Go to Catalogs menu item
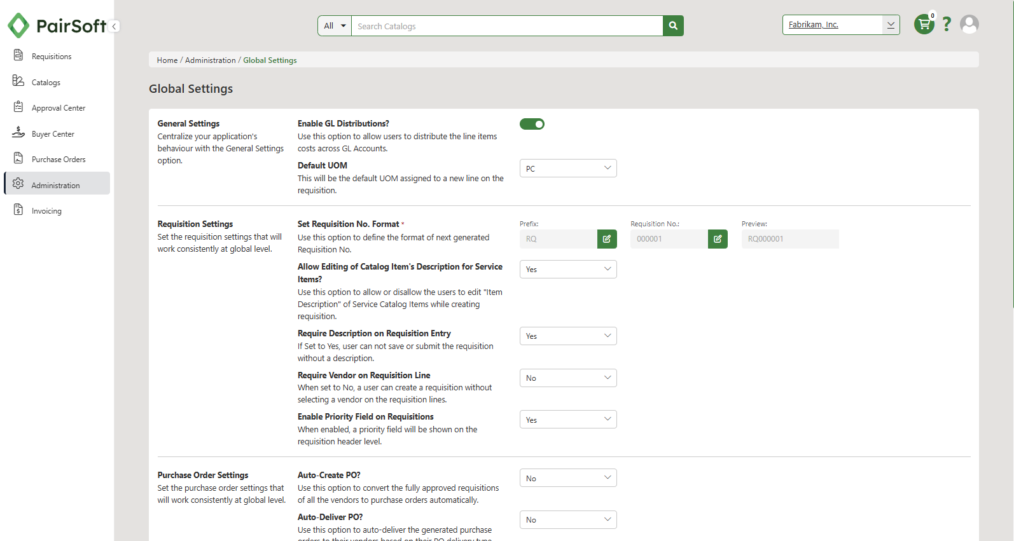1014x541 pixels. coord(46,83)
